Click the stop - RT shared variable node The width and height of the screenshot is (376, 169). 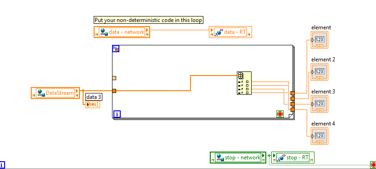tap(293, 158)
